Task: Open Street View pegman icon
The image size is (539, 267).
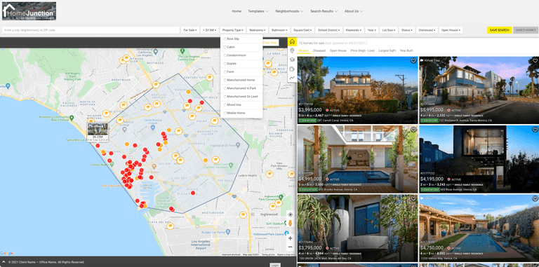Action: [290, 224]
